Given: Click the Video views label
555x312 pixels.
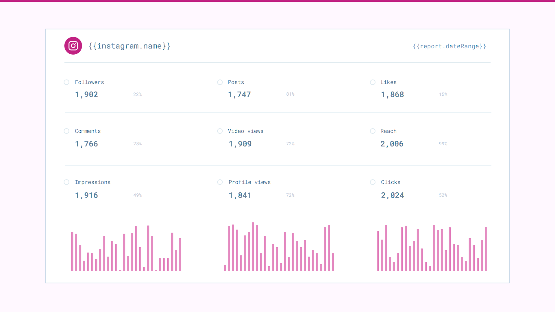Looking at the screenshot, I should (x=245, y=131).
